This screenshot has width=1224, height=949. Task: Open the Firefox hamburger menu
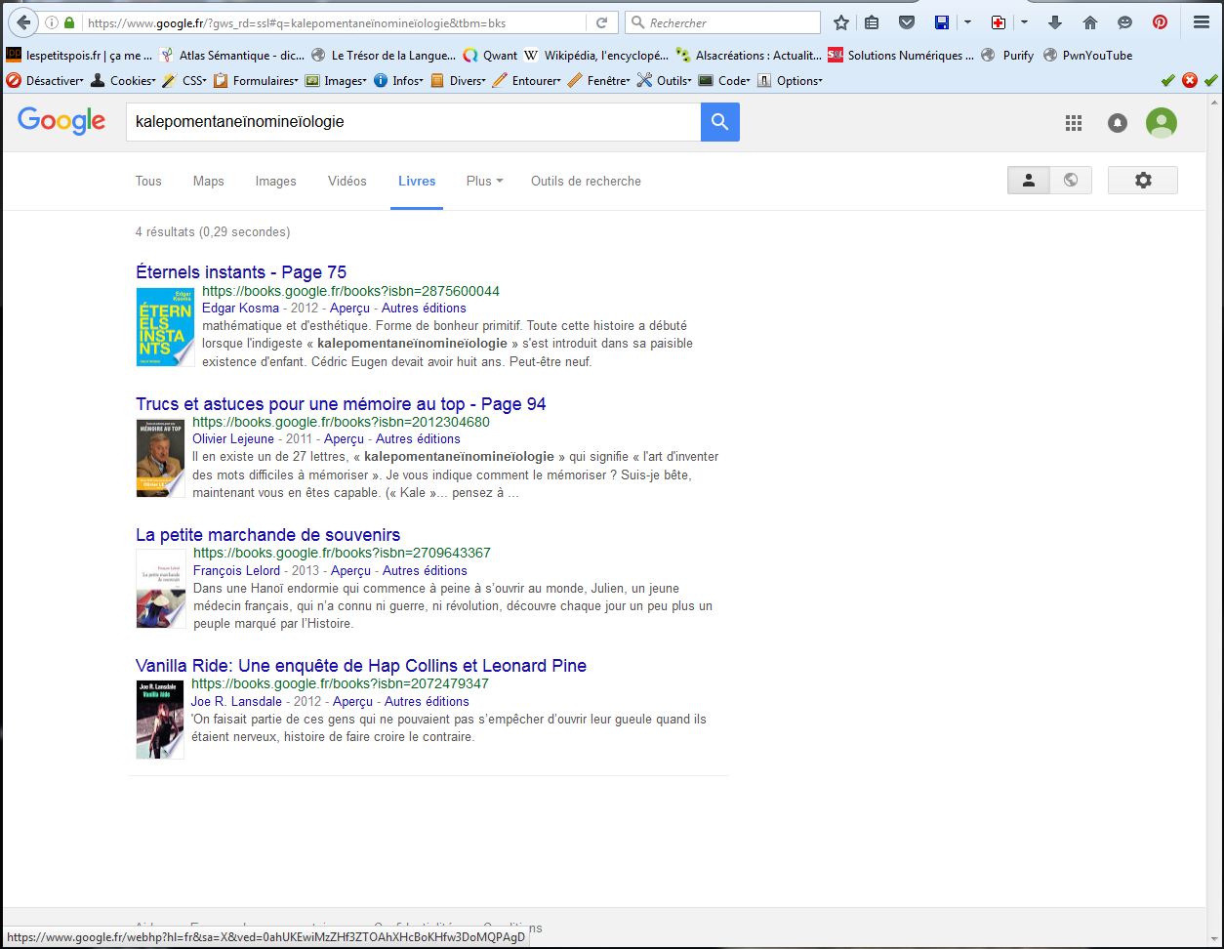1202,22
